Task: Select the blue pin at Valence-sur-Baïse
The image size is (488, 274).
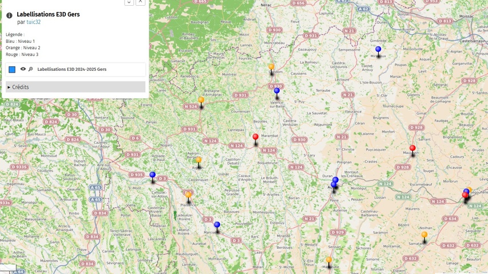Action: pos(277,91)
